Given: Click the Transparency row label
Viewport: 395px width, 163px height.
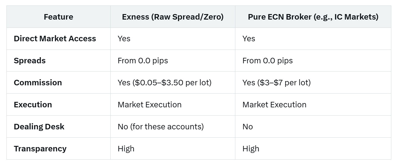Looking at the screenshot, I should point(40,149).
